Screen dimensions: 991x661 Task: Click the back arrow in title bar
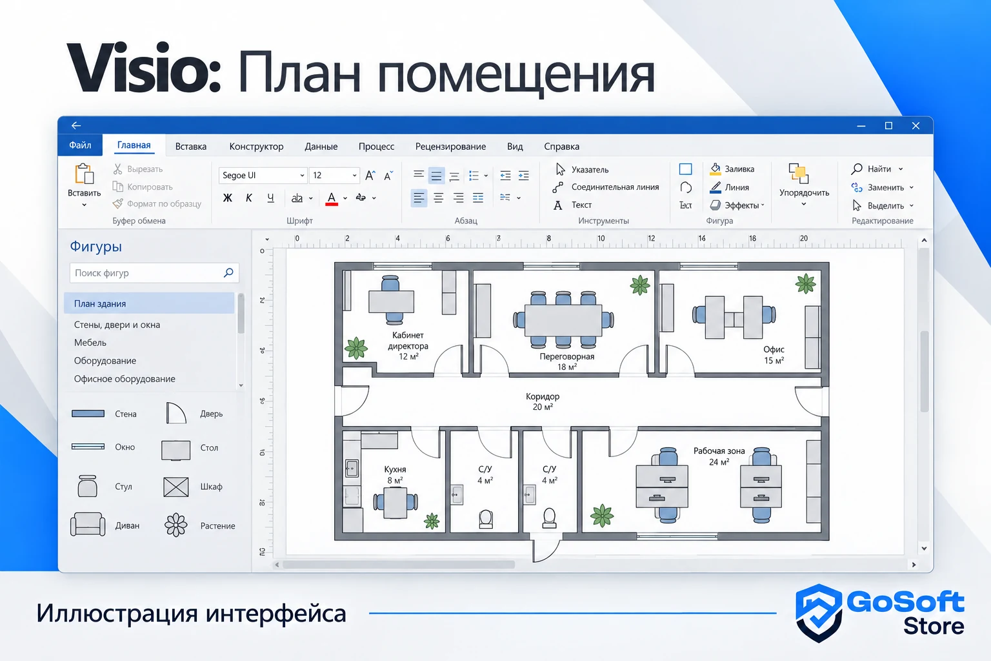pyautogui.click(x=75, y=126)
